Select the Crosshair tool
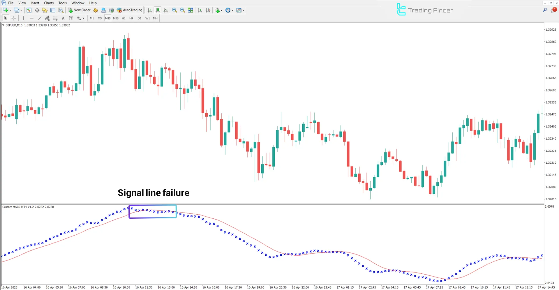Viewport: 559px width, 290px height. pos(13,18)
